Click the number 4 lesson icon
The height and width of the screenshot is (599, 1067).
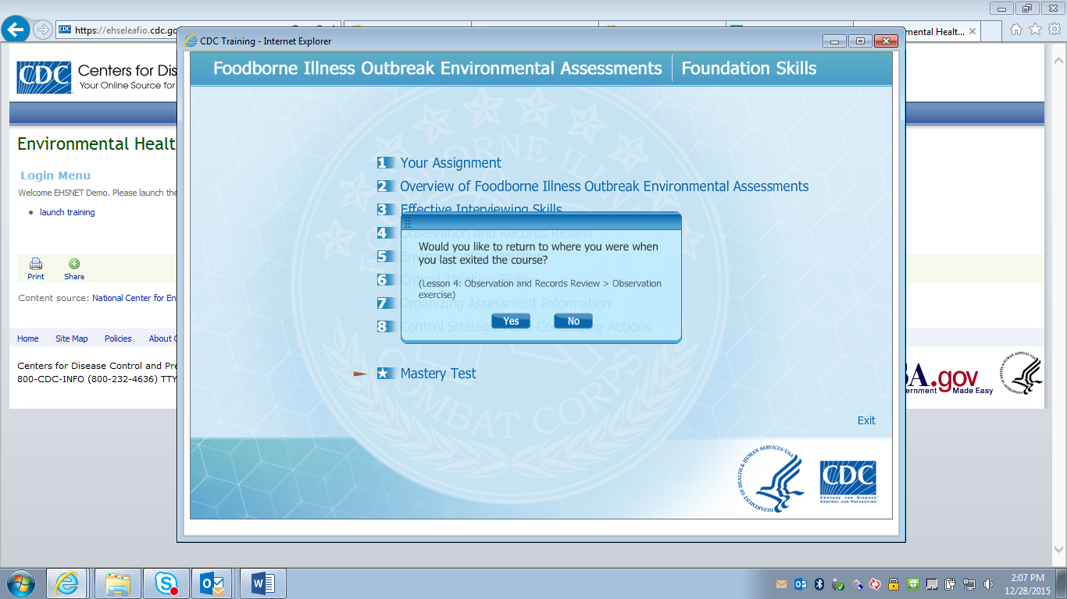tap(384, 233)
